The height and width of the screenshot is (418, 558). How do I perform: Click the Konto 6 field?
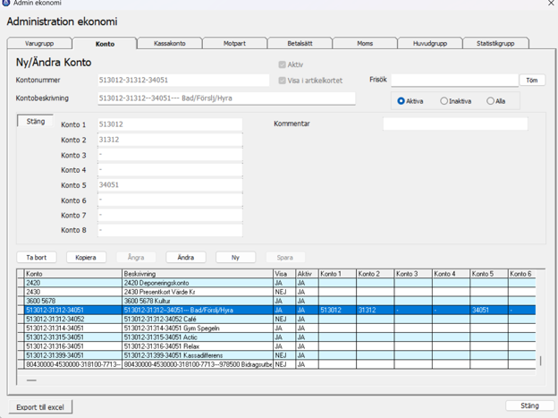[x=170, y=200]
